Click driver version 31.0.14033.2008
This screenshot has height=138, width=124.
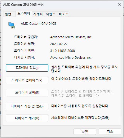coord(62,51)
